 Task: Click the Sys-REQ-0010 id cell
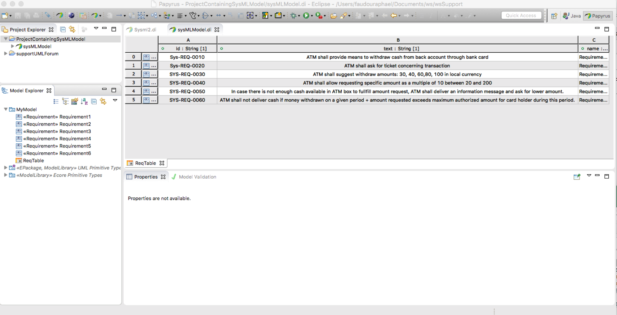tap(187, 57)
